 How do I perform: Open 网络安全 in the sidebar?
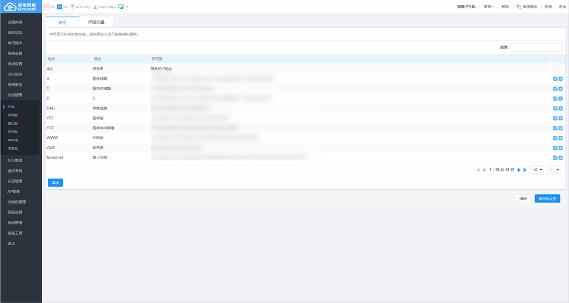[x=15, y=84]
